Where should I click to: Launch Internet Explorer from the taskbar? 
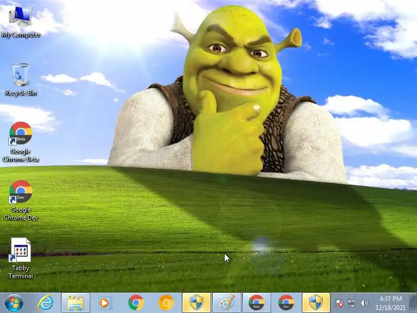(x=45, y=303)
